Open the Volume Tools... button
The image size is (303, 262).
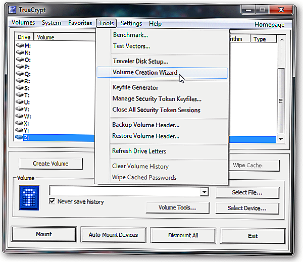coord(177,207)
